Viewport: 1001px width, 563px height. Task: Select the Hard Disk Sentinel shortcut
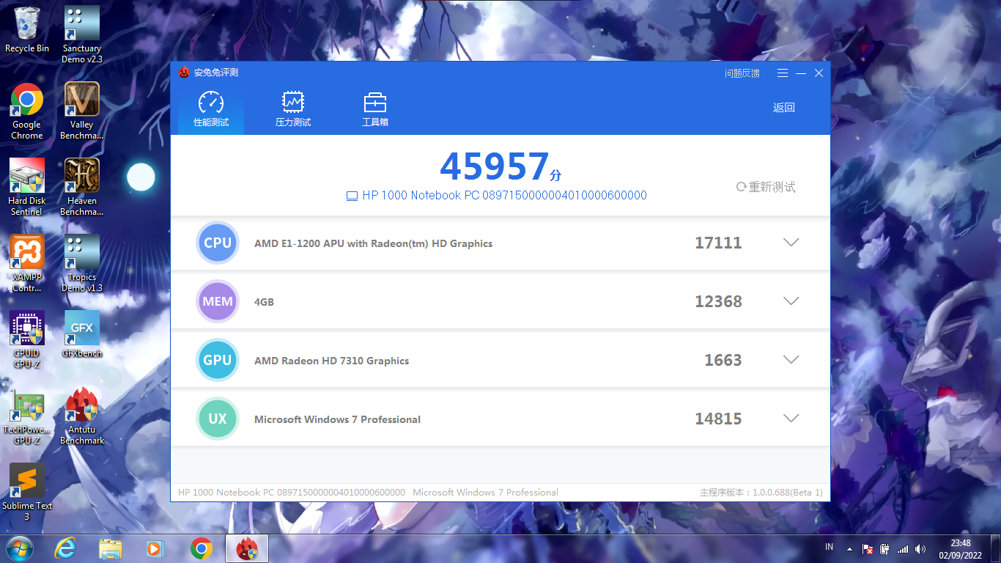click(27, 187)
